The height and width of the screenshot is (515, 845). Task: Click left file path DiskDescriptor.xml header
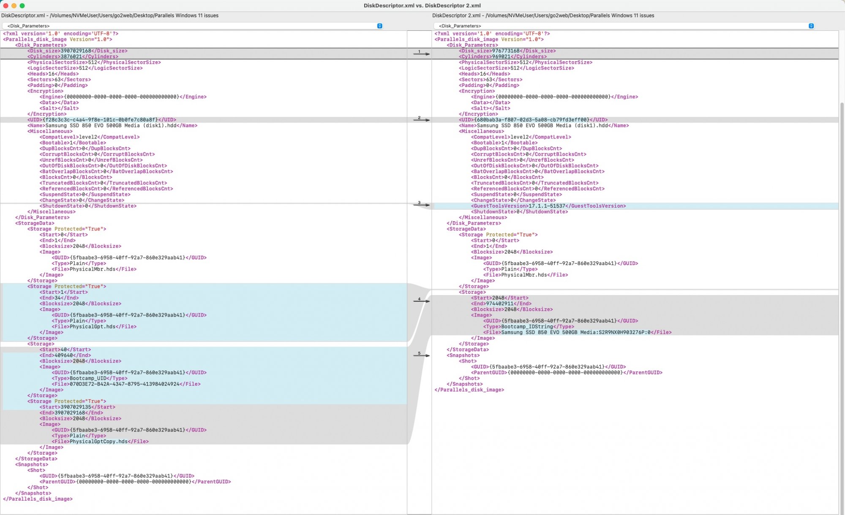[x=110, y=16]
